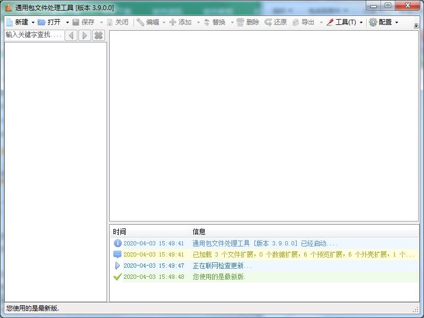Select log text 通用包文件处理工具 [版本 3.9.0.0] 已经启动
Screen dimensions: 424x318
pos(265,243)
